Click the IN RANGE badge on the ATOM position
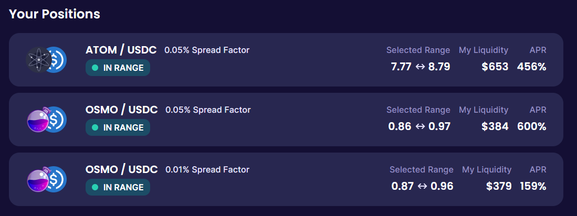This screenshot has width=577, height=216. (x=118, y=68)
